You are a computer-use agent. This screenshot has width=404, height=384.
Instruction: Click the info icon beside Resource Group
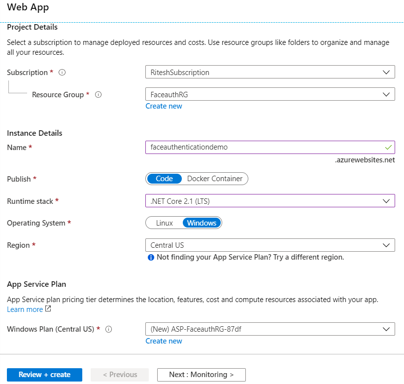(x=98, y=95)
